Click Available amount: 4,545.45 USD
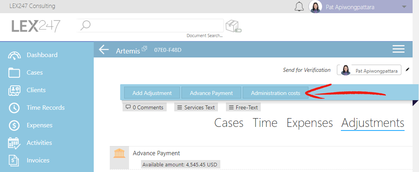The image size is (419, 172). pyautogui.click(x=180, y=164)
